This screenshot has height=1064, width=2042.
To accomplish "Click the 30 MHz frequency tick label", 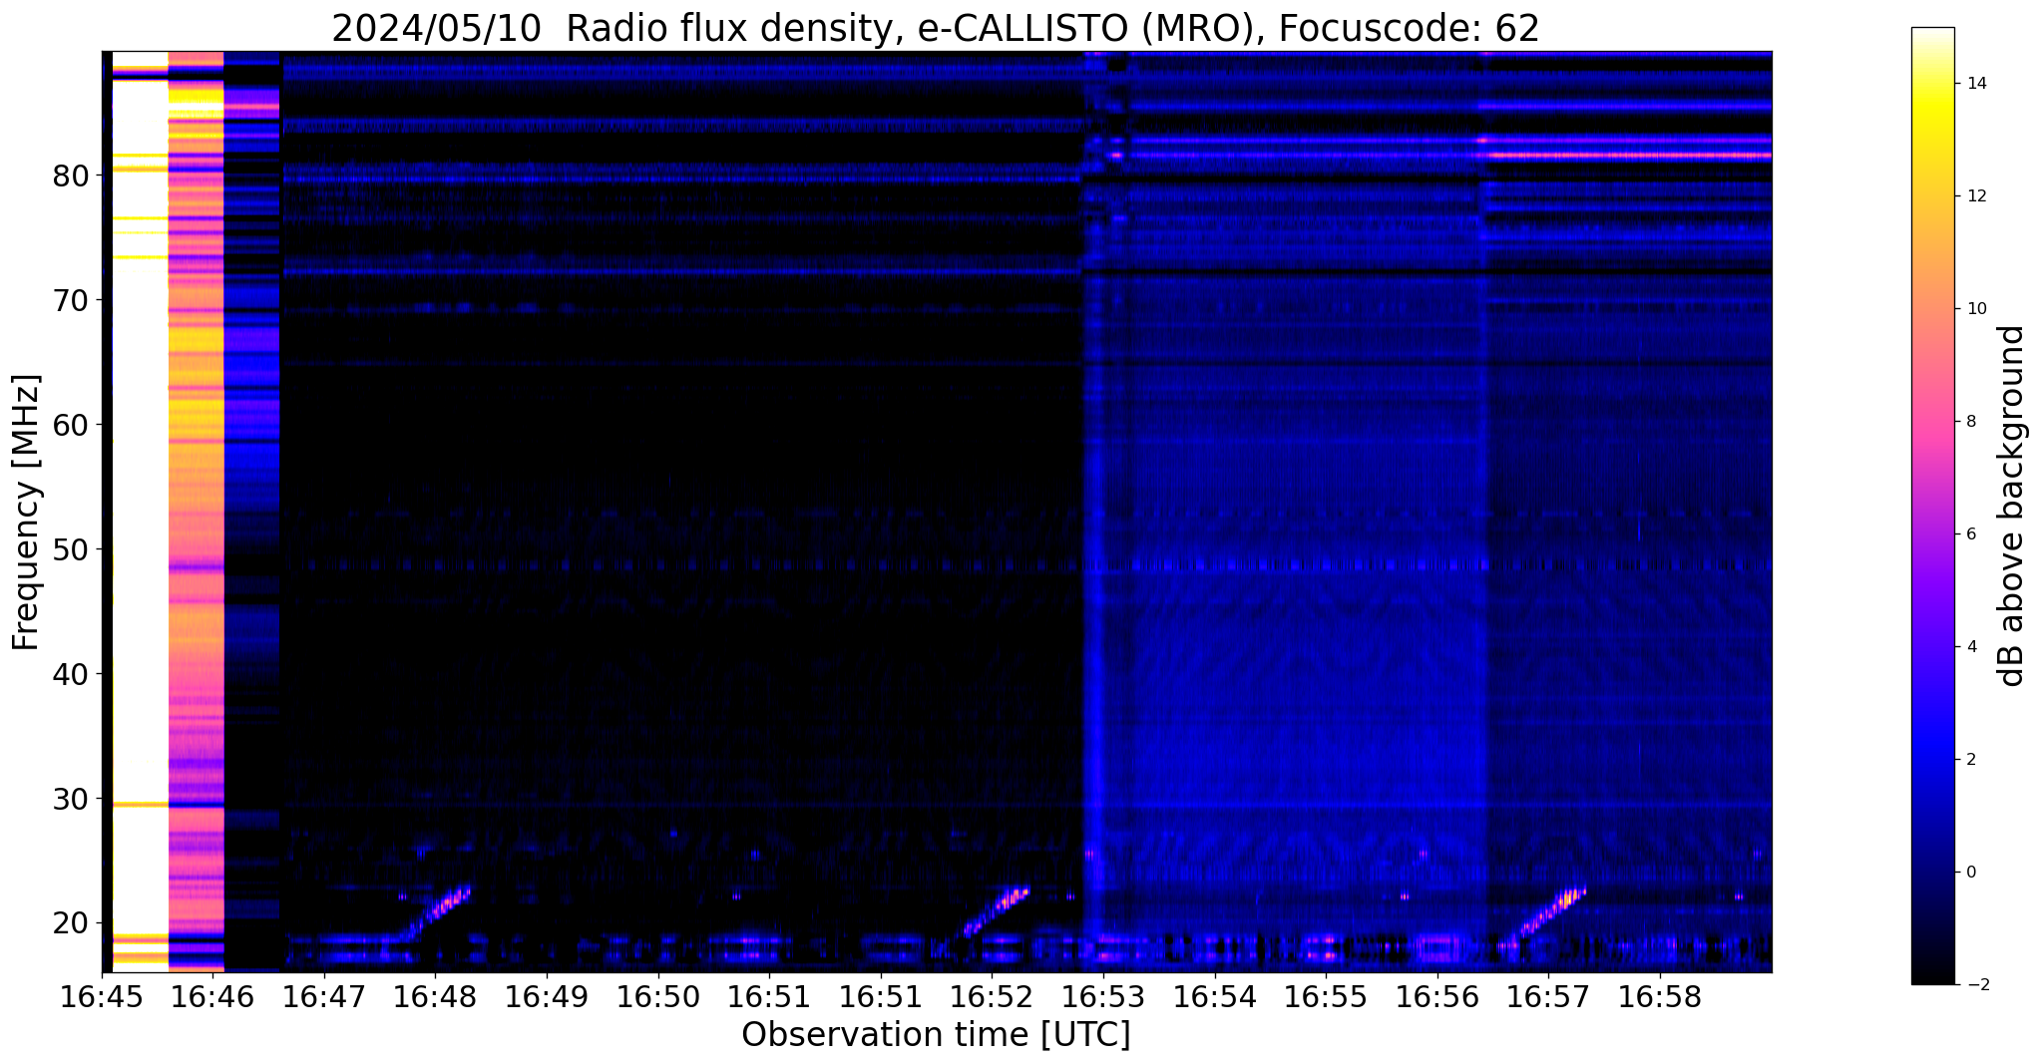I will coord(71,799).
